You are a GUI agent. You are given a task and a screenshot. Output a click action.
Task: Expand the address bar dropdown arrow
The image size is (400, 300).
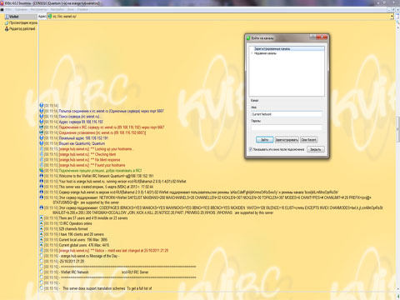tap(392, 17)
